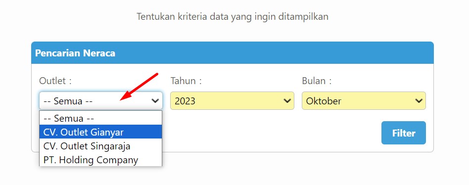Click the Pencarian Neraca panel title
The height and width of the screenshot is (185, 469).
(x=75, y=53)
